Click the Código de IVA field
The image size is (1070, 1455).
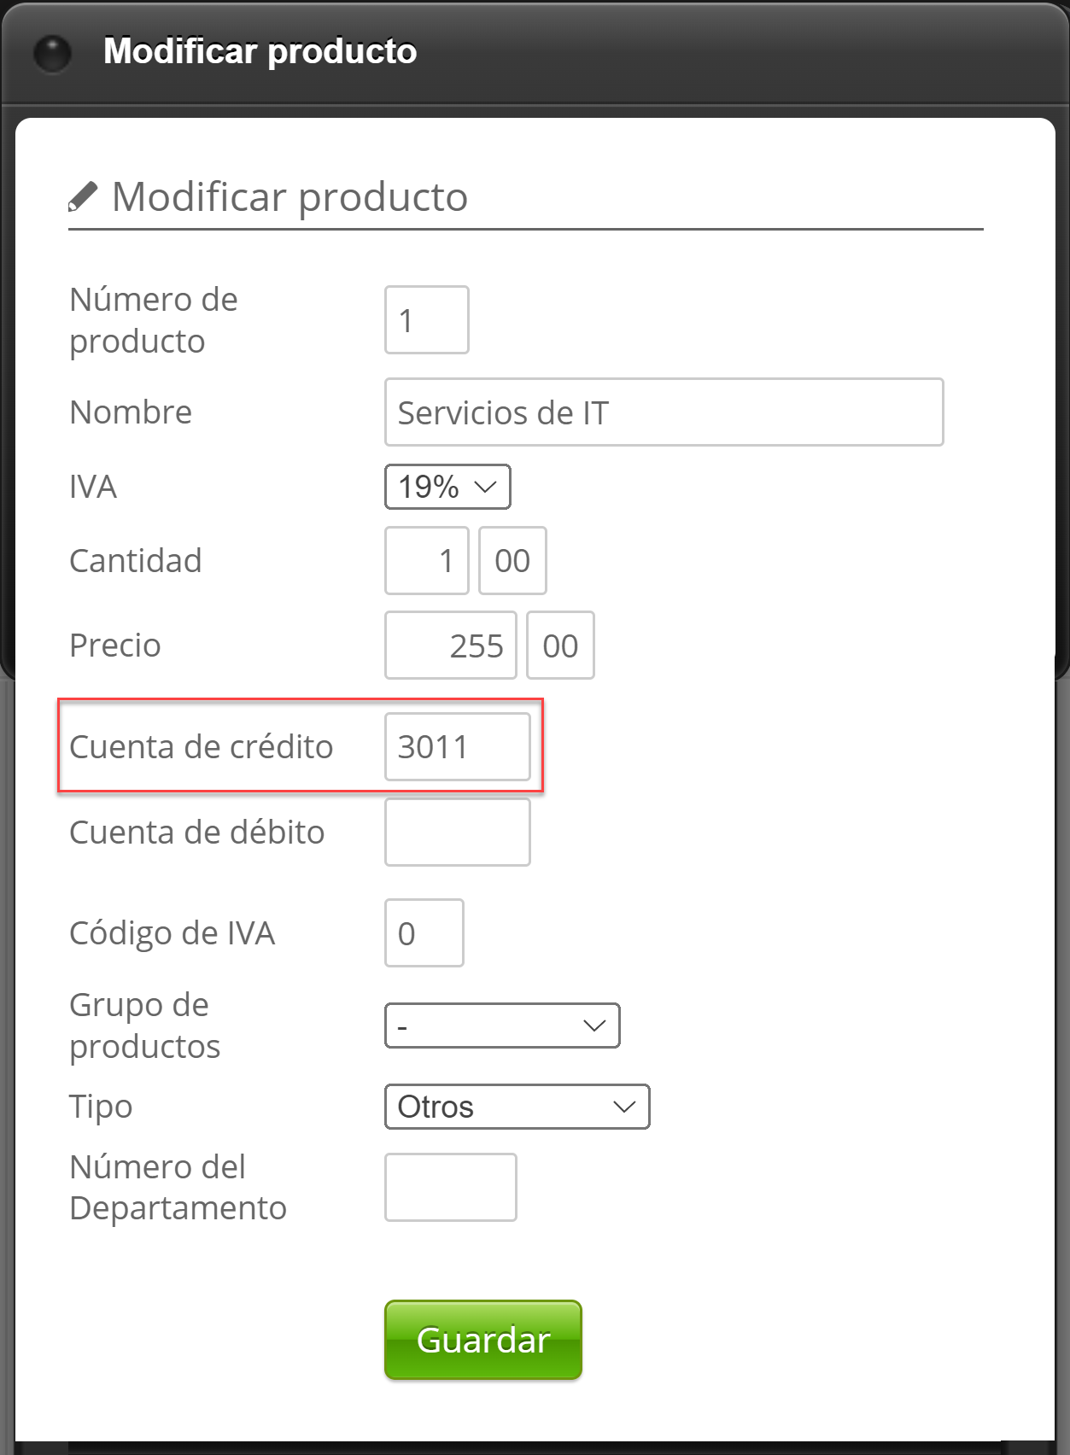coord(424,933)
